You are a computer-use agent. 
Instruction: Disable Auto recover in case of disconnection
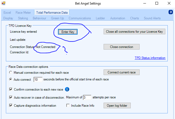coord(11,97)
